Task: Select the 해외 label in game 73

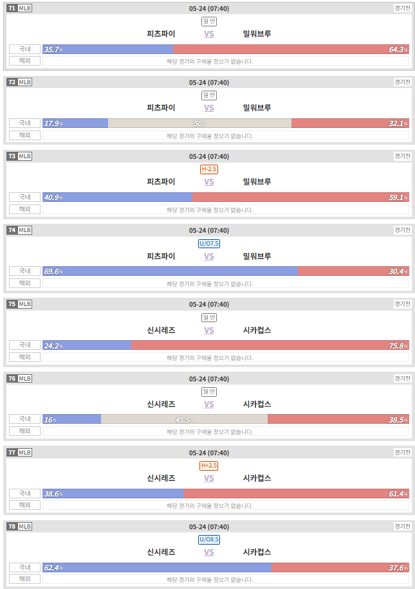Action: [25, 209]
